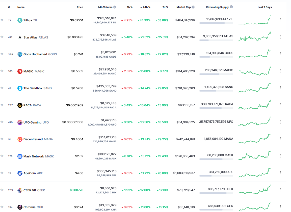Open the three-dot menu for Zilliqa
291x212 pixels.
280,20
